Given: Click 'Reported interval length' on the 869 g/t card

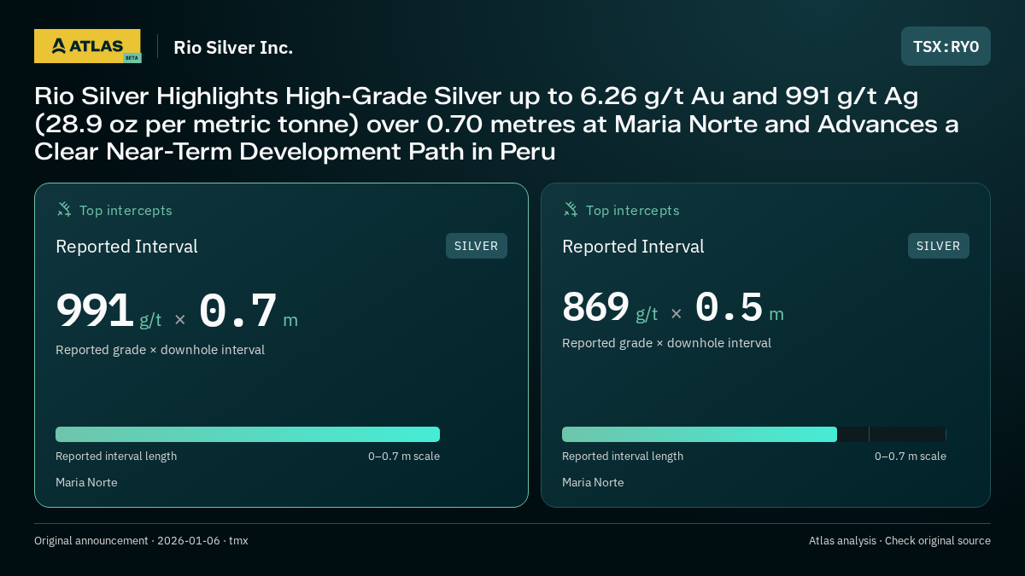Looking at the screenshot, I should [x=623, y=457].
